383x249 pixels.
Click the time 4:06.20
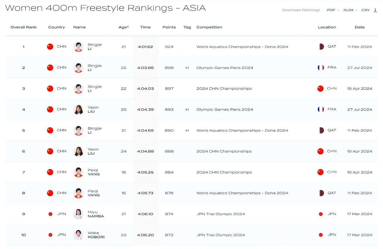pyautogui.click(x=145, y=235)
